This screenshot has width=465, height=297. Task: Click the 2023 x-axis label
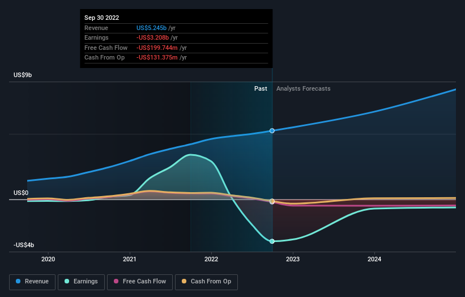(x=293, y=260)
